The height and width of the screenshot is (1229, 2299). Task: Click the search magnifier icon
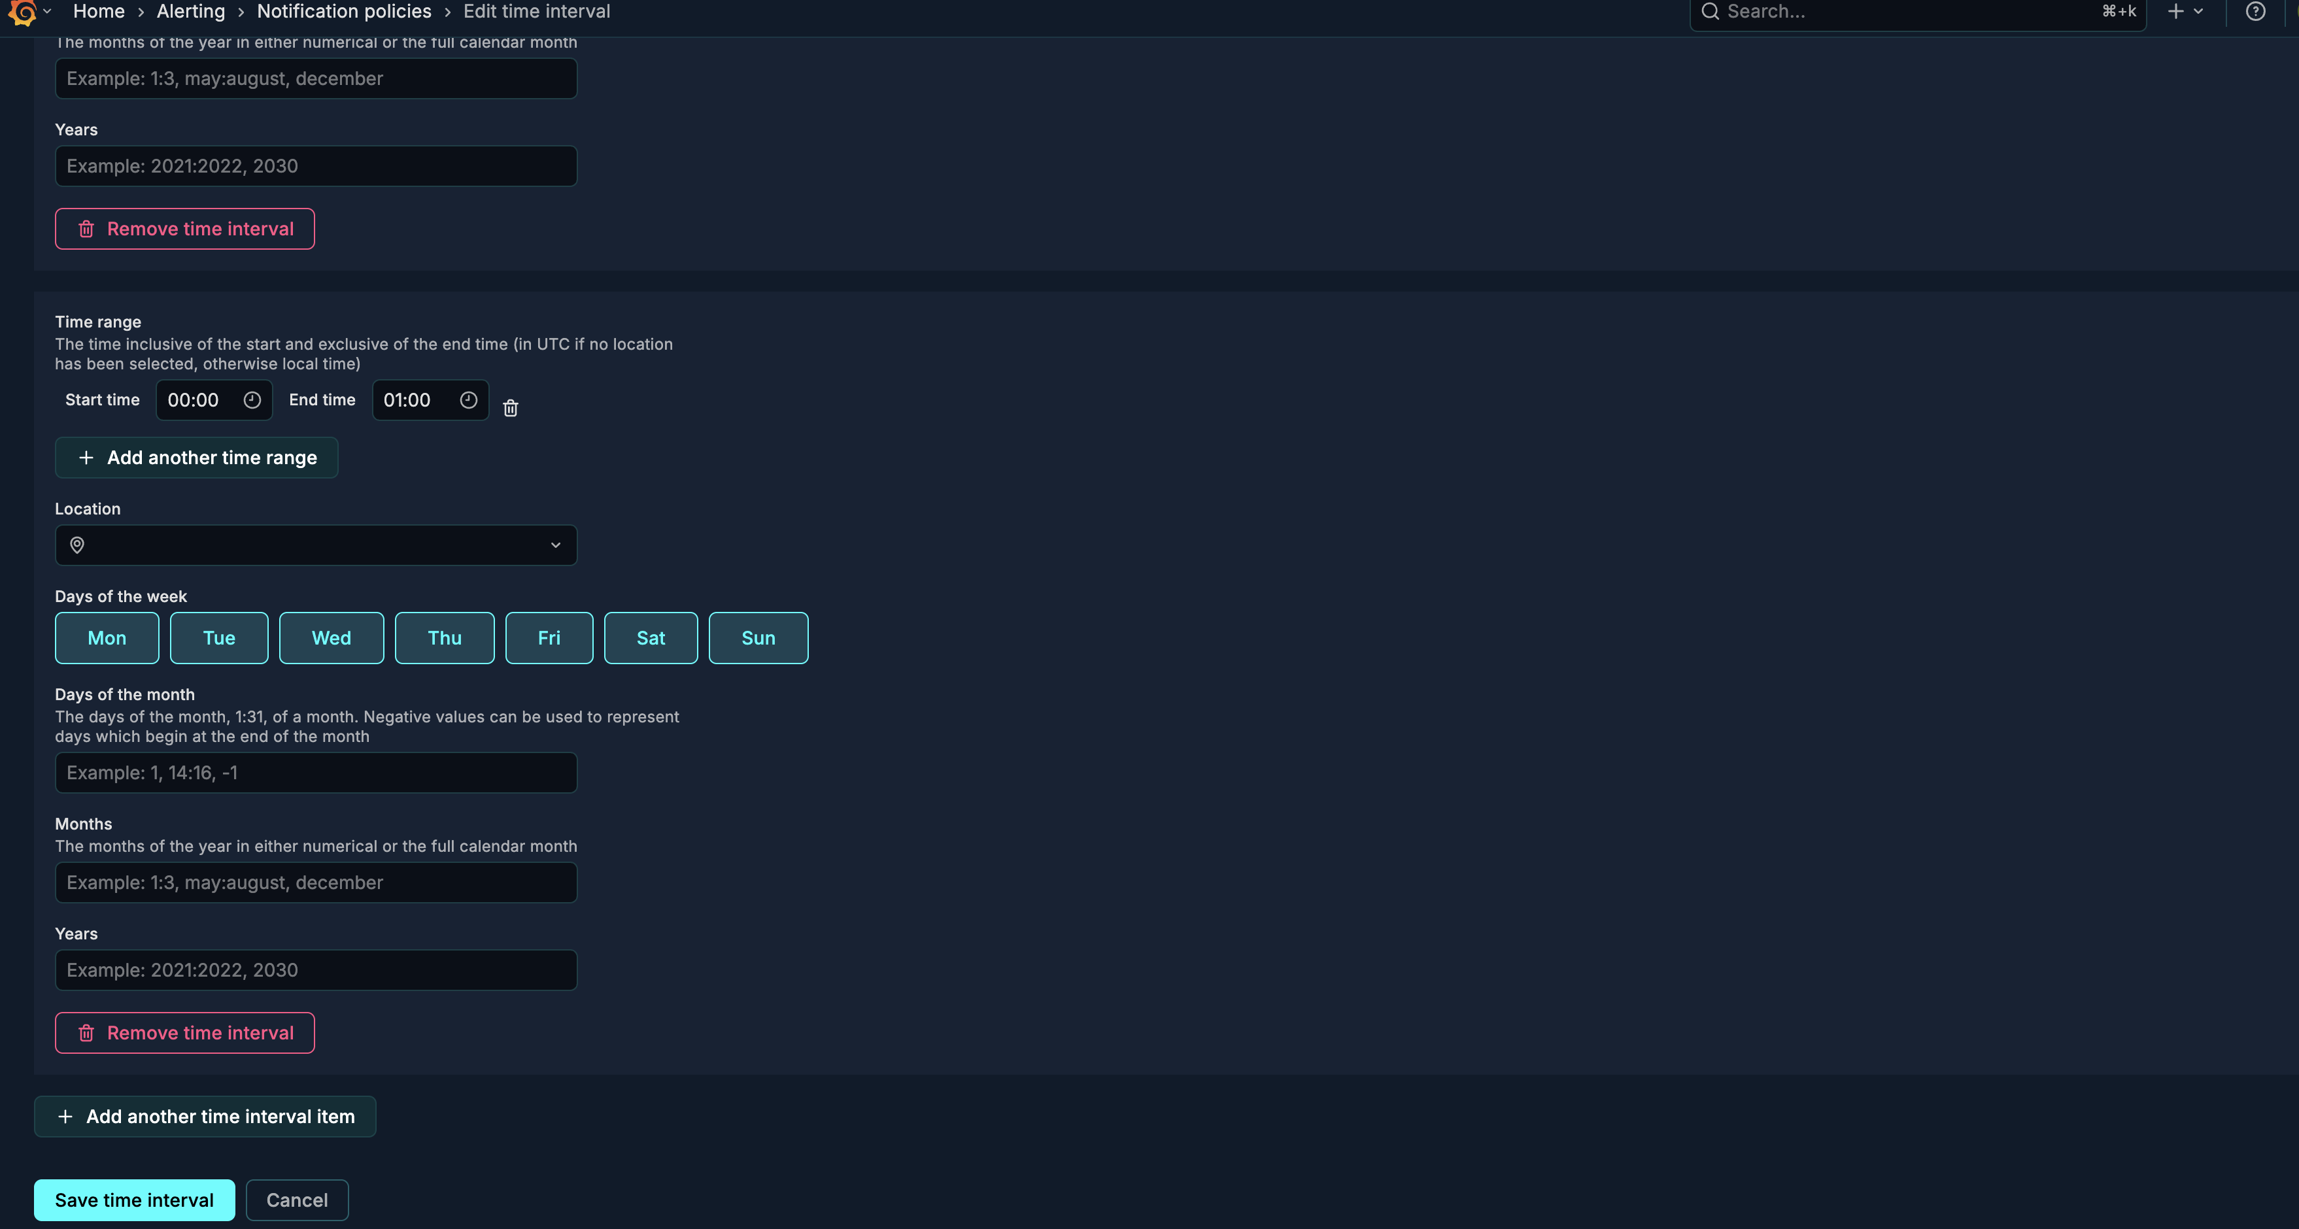(1710, 12)
